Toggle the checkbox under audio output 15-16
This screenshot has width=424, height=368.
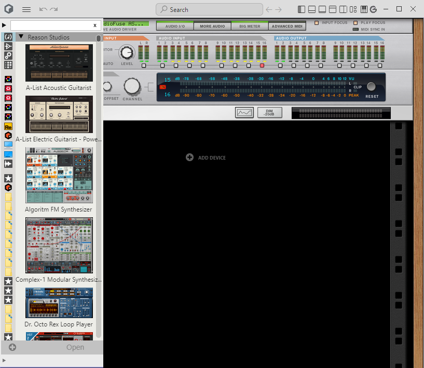pyautogui.click(x=380, y=65)
